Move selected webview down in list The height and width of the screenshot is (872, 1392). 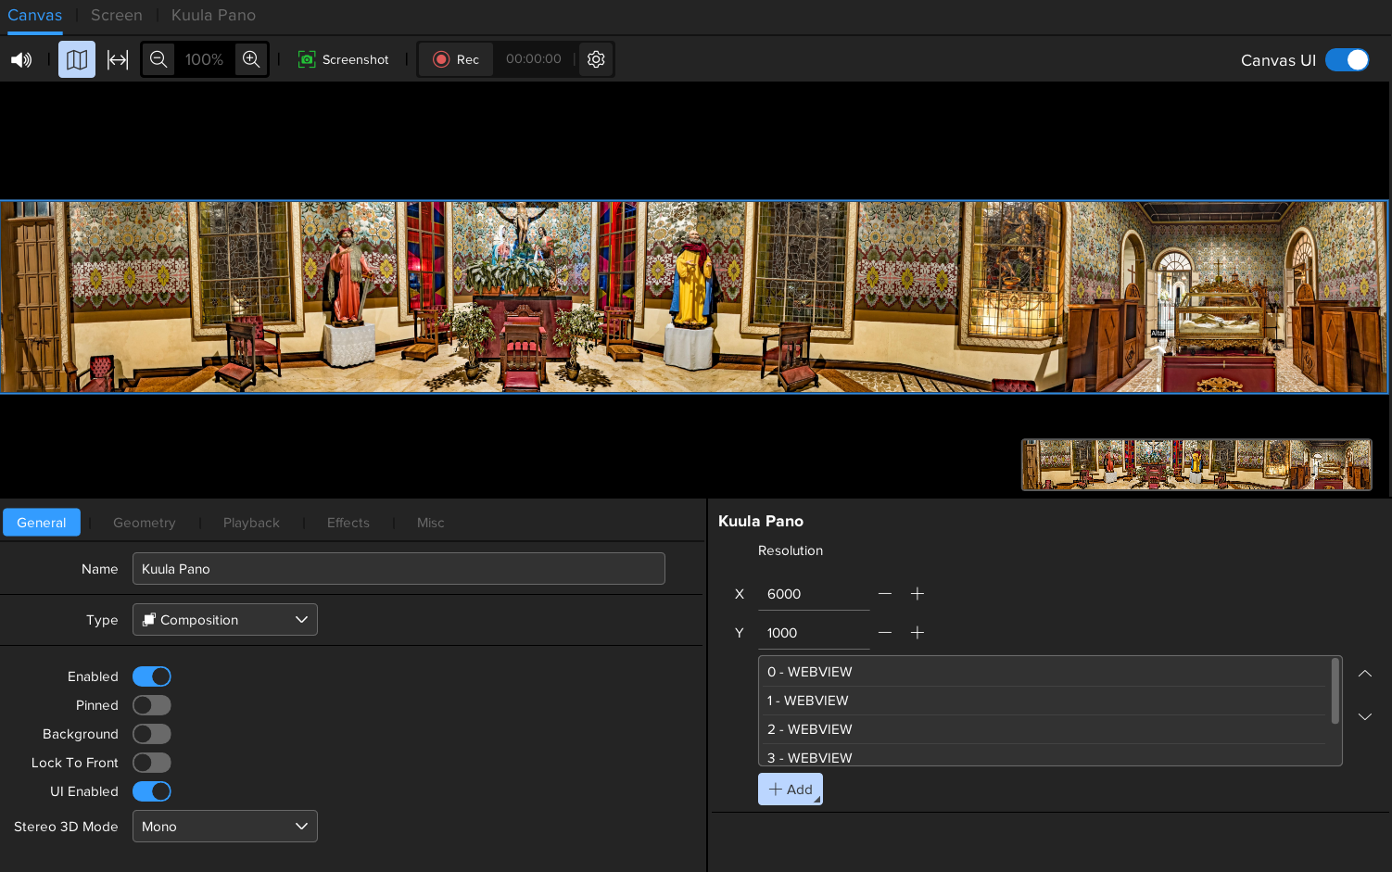(x=1365, y=716)
